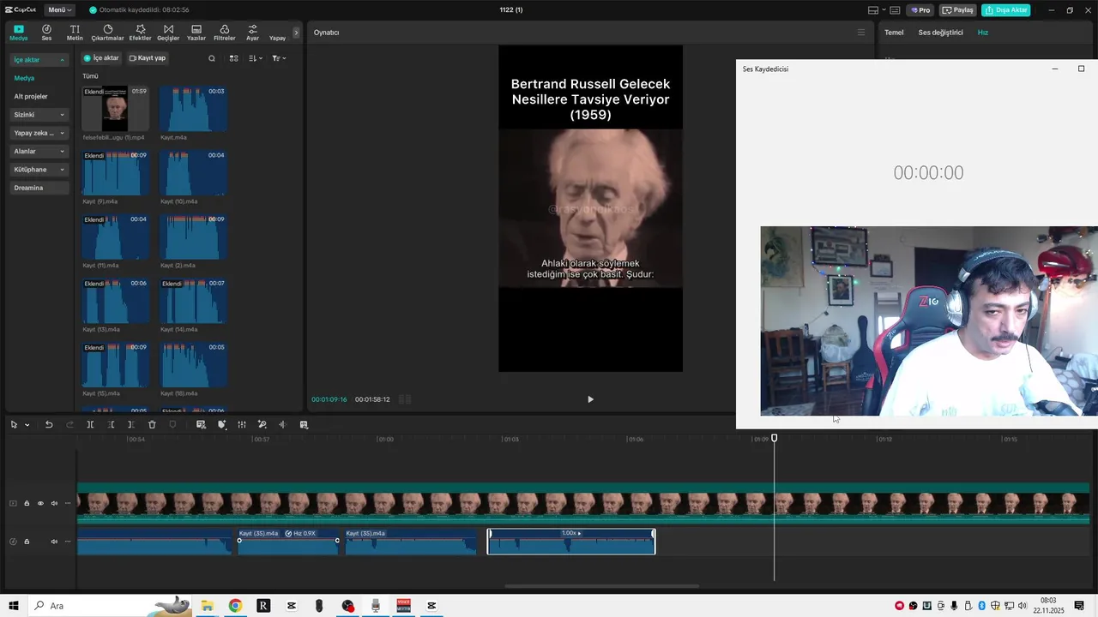The width and height of the screenshot is (1098, 617).
Task: Switch to the Ses değiştirici tab
Action: point(941,33)
